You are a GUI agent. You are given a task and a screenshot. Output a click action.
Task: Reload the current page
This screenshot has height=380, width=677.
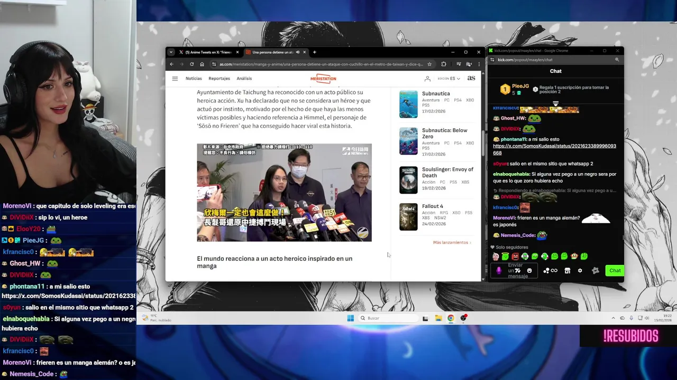[191, 64]
